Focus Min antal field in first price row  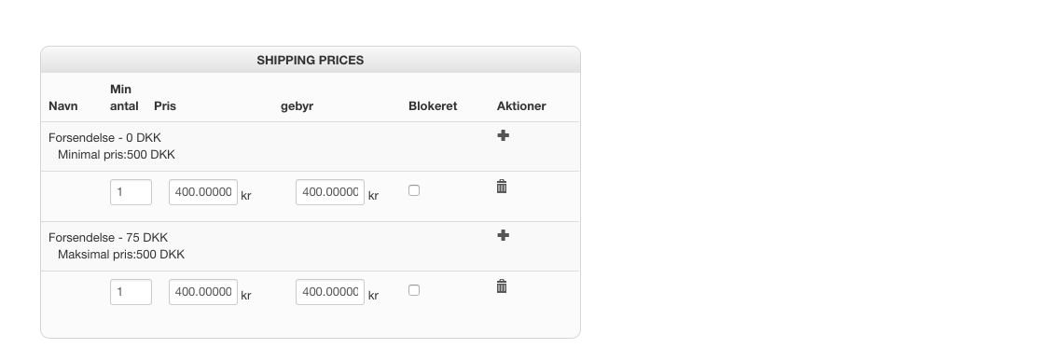click(131, 191)
